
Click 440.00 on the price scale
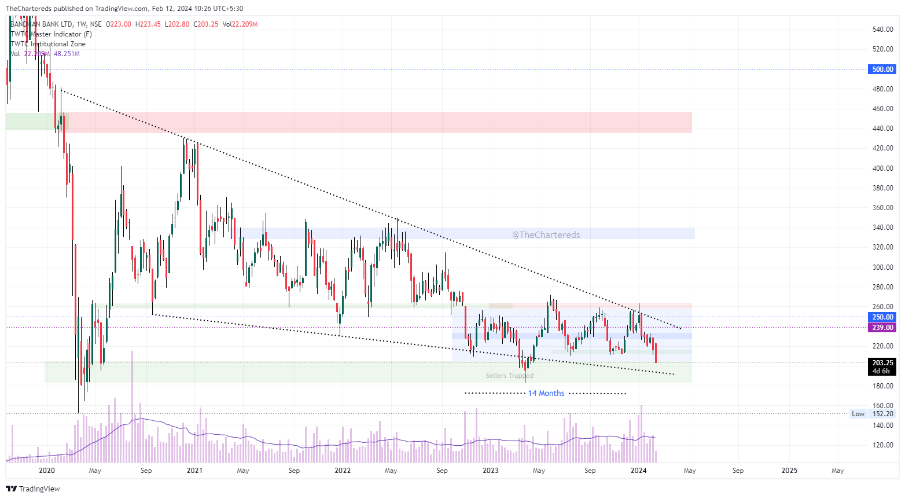coord(882,129)
